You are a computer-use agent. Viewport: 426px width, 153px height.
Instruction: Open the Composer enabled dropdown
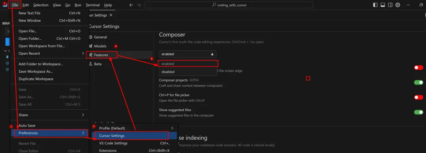pyautogui.click(x=188, y=54)
